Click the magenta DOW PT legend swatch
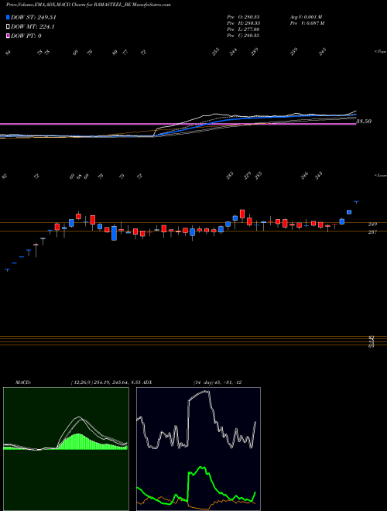 click(8, 36)
